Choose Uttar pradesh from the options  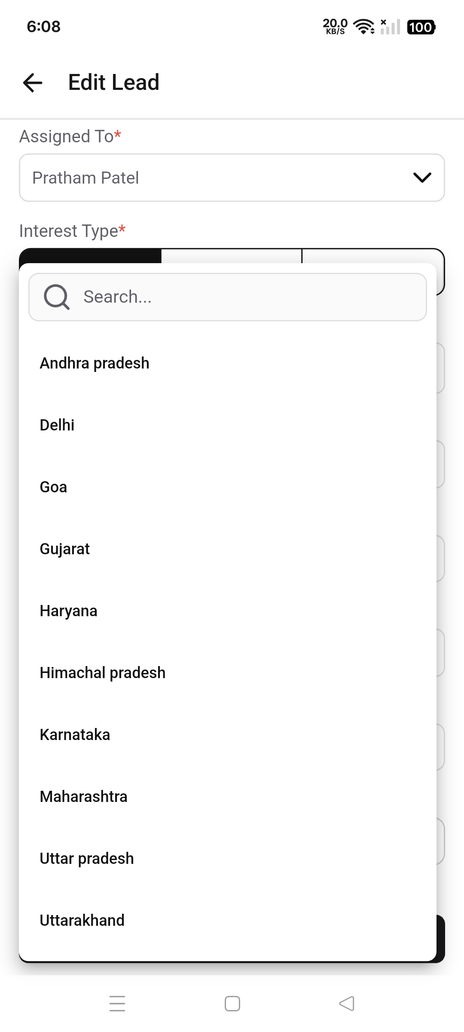pos(87,859)
